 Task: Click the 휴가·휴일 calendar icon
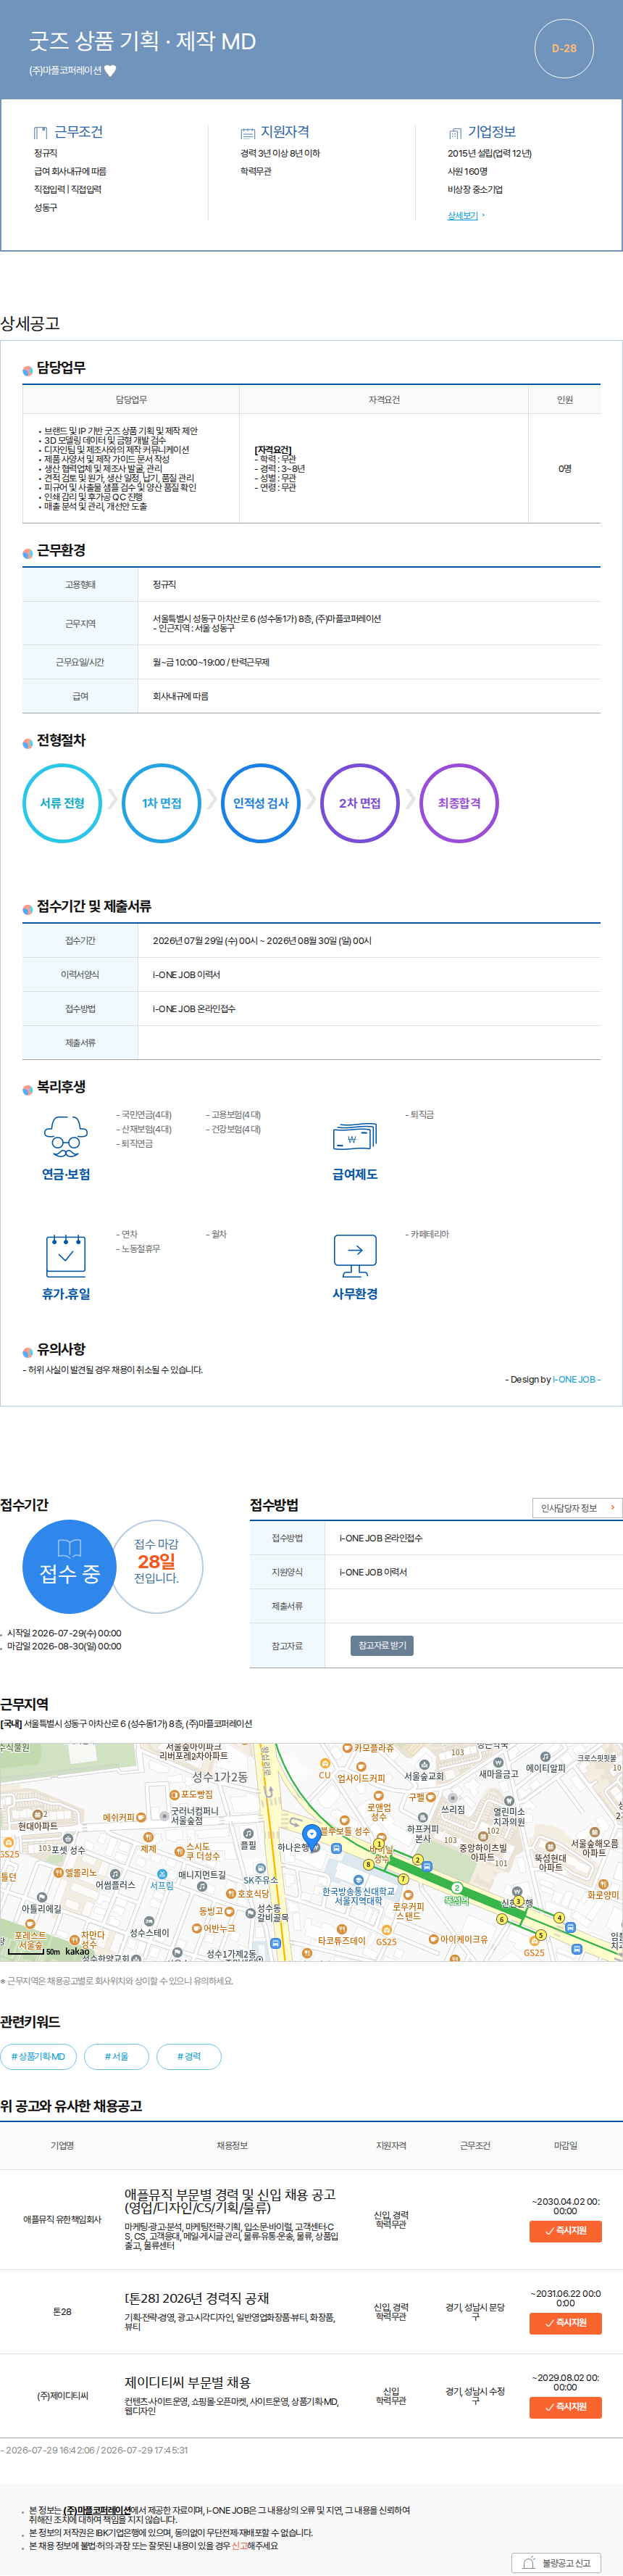pyautogui.click(x=66, y=1254)
